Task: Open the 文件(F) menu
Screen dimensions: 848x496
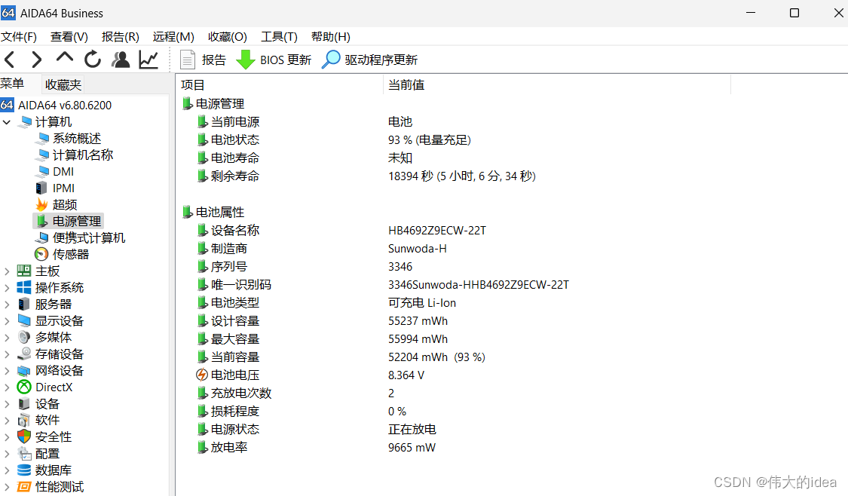Action: [19, 37]
